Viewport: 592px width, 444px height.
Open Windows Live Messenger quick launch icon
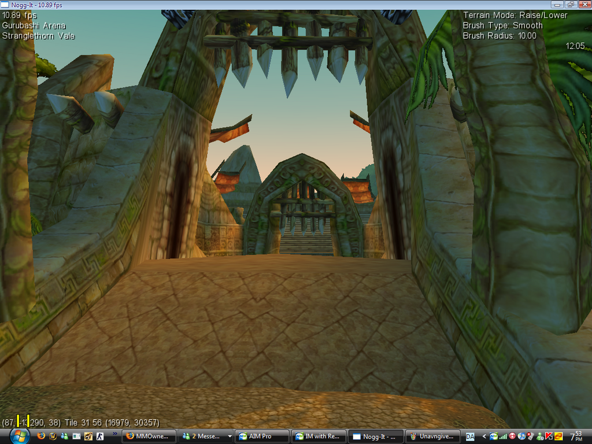(x=64, y=436)
